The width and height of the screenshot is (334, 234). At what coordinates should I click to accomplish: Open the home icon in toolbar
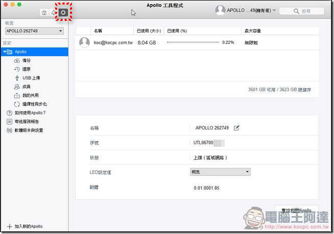pos(44,13)
